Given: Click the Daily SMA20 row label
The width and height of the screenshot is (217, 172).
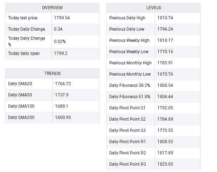Looking at the screenshot, I should click(x=20, y=84).
